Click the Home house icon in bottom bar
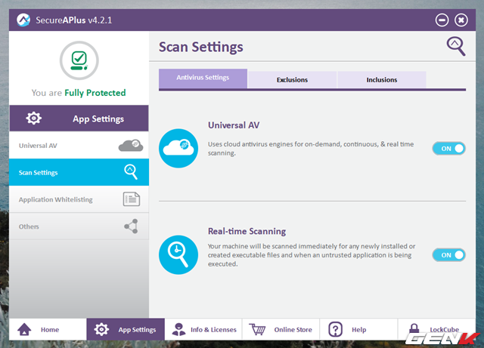Viewport: 484px width, 348px height. click(24, 330)
